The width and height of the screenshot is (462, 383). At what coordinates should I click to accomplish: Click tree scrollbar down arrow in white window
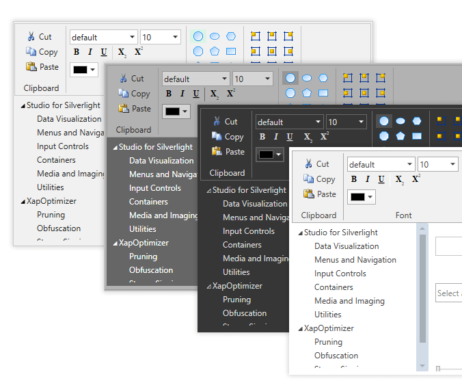coord(422,366)
